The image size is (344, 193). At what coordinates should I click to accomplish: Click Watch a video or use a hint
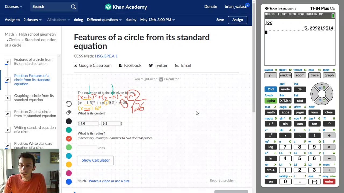pyautogui.click(x=109, y=181)
